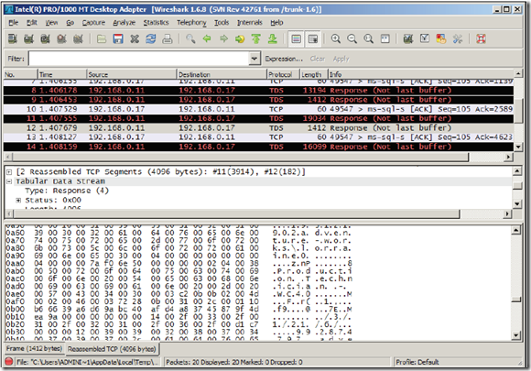
Task: Open the filter history dropdown arrow
Action: pos(254,59)
